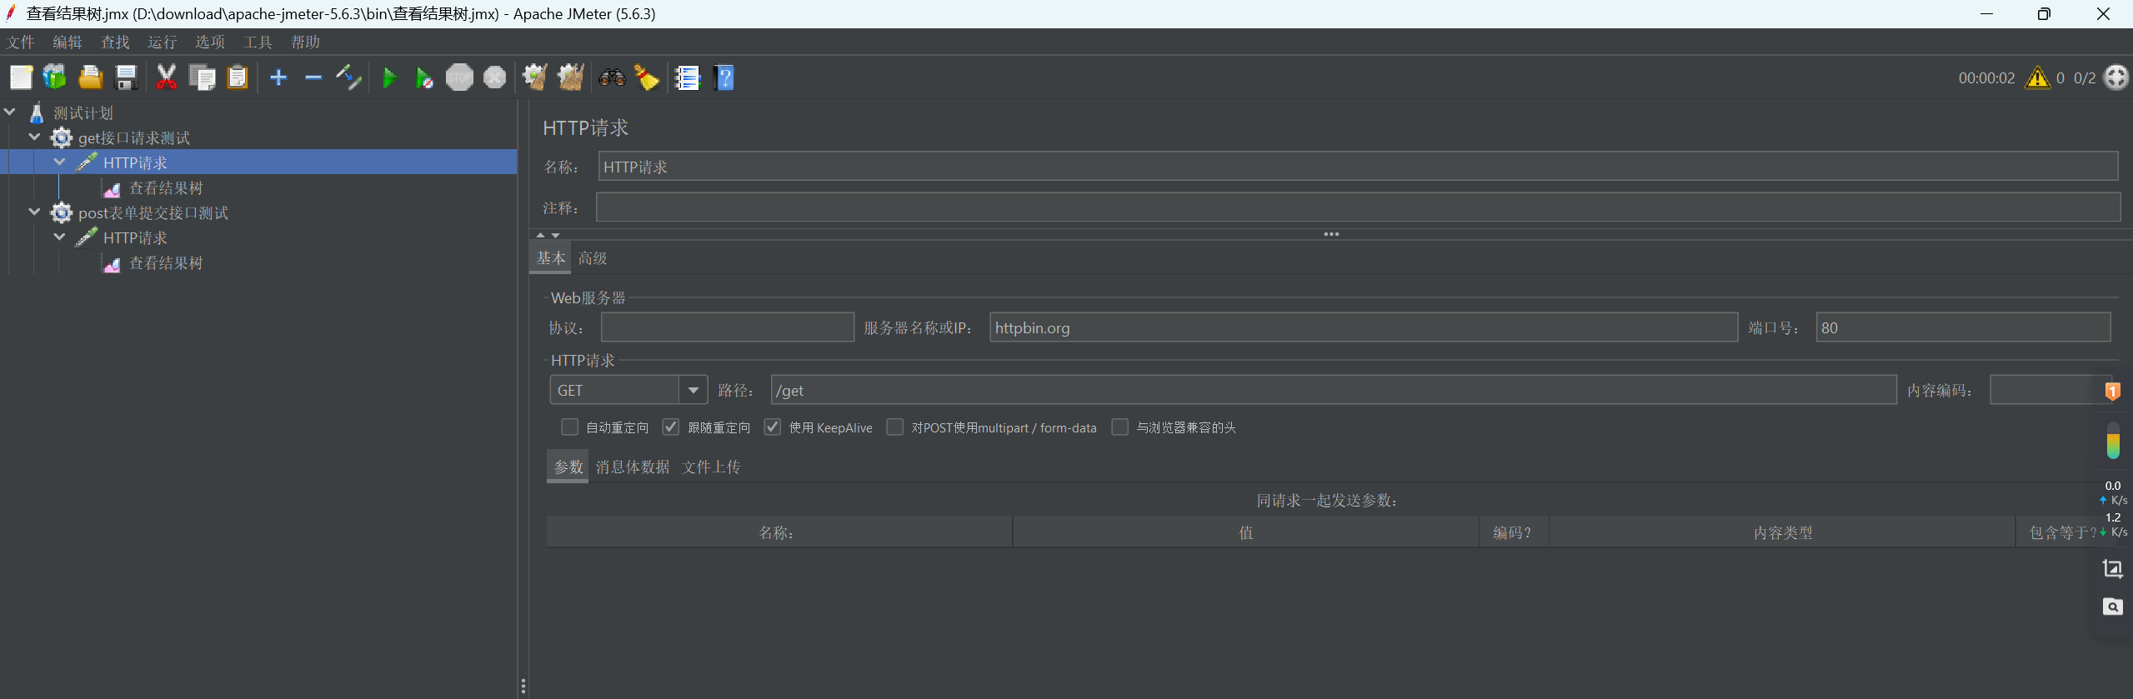Click the yellow warning triangle log icon
Viewport: 2133px width, 699px height.
(x=2037, y=77)
